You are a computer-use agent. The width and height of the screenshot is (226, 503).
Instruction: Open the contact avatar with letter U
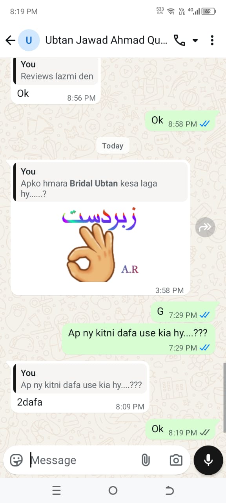[x=29, y=40]
